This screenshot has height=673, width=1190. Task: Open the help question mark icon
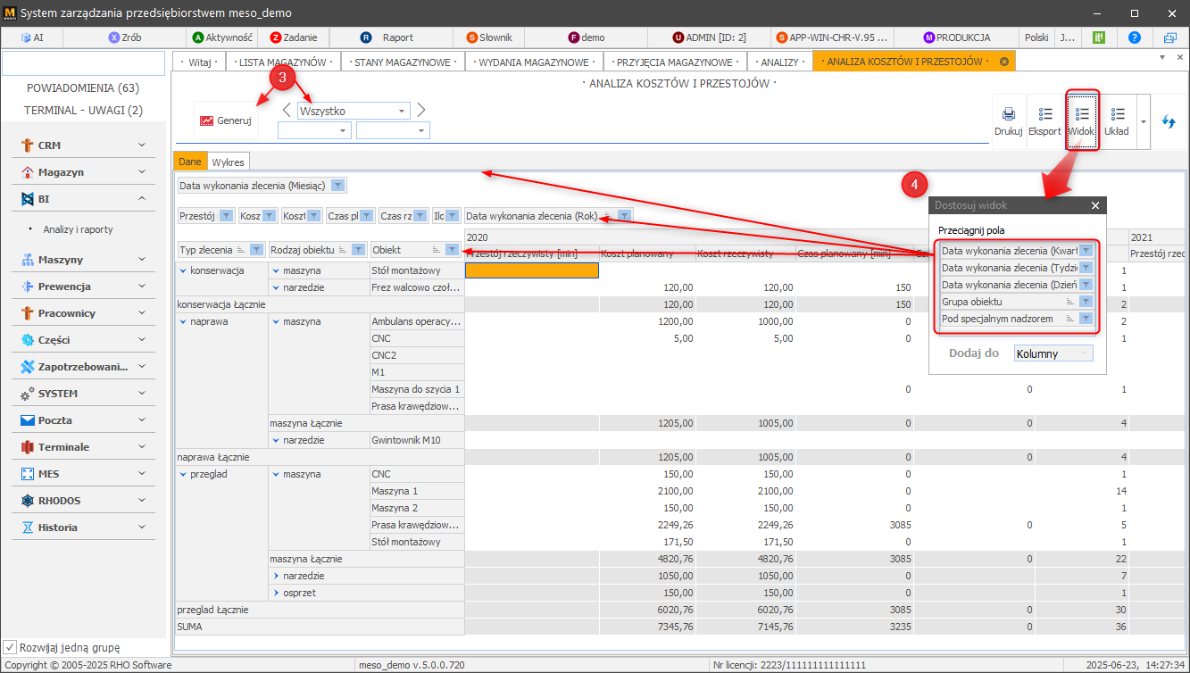point(1135,37)
